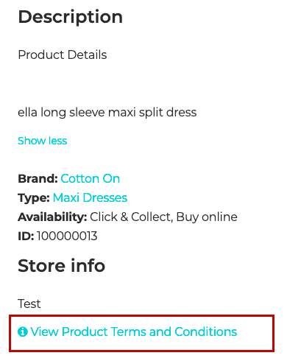This screenshot has width=287, height=361.
Task: Click the Click & Collect availability text
Action: (x=131, y=217)
